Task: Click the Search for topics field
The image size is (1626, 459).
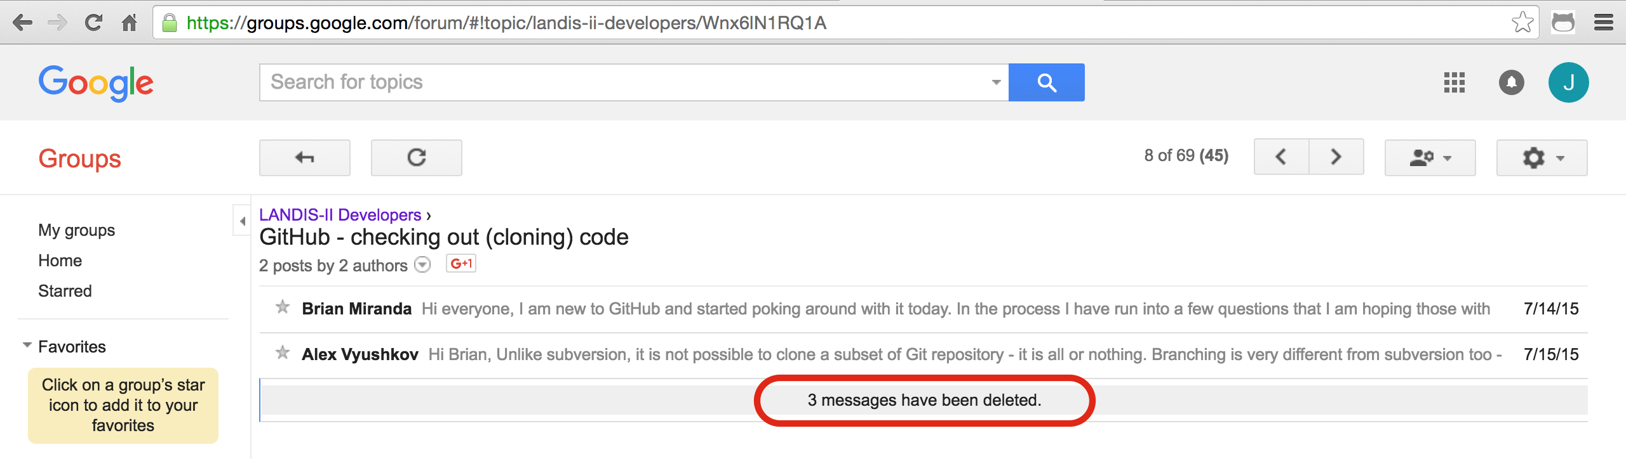Action: click(x=622, y=82)
